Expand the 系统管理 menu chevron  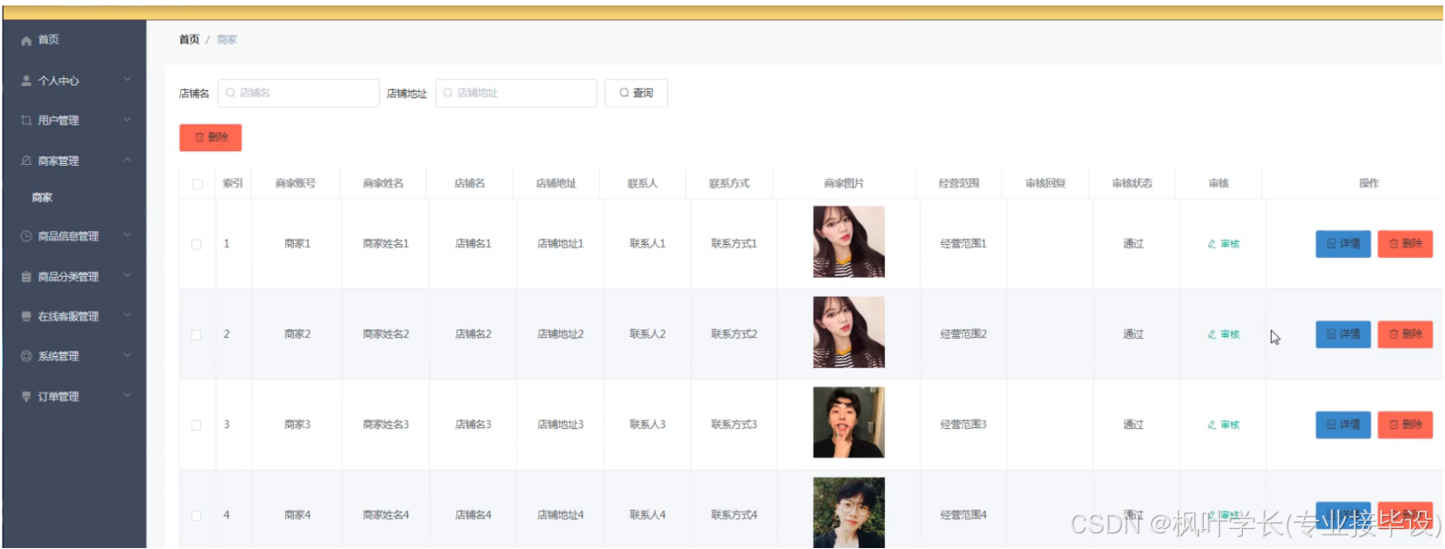tap(127, 355)
